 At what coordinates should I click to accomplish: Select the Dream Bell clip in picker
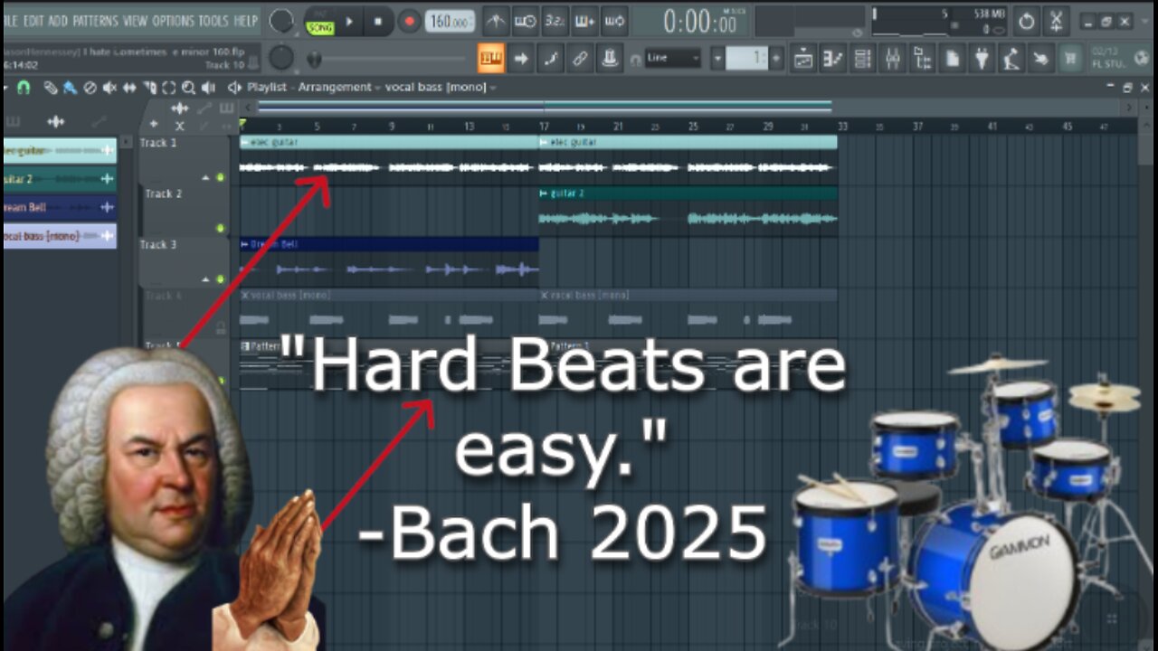point(60,207)
